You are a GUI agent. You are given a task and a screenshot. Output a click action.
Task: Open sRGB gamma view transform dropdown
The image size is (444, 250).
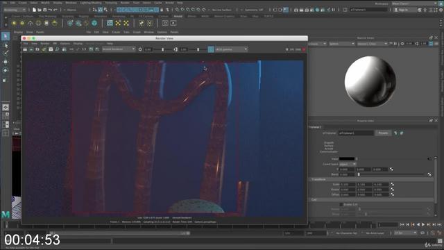(x=231, y=49)
